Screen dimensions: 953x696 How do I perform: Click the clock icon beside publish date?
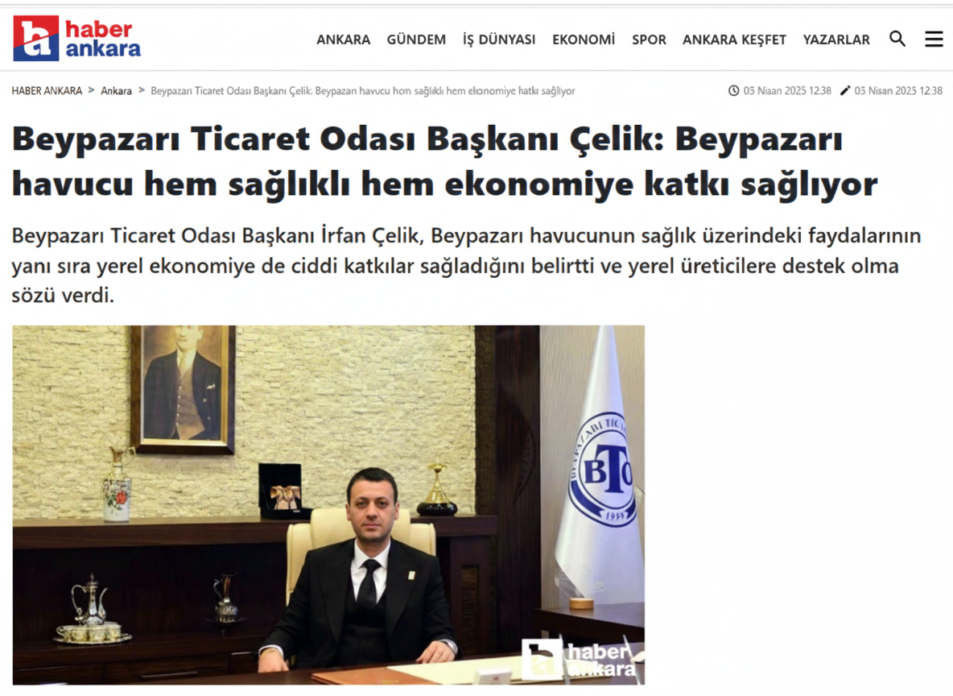pos(733,91)
